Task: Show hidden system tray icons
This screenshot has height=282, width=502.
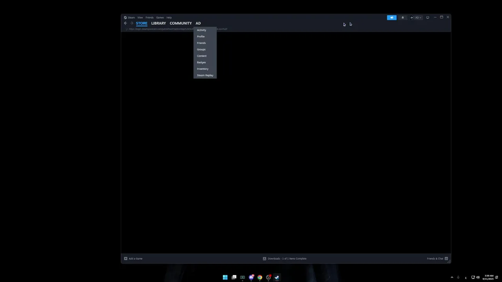Action: (x=452, y=277)
